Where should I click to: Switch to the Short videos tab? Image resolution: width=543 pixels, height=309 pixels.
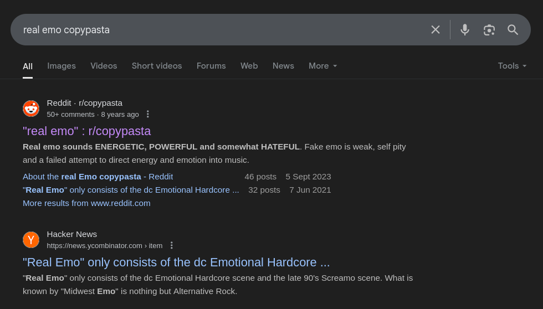(x=156, y=66)
